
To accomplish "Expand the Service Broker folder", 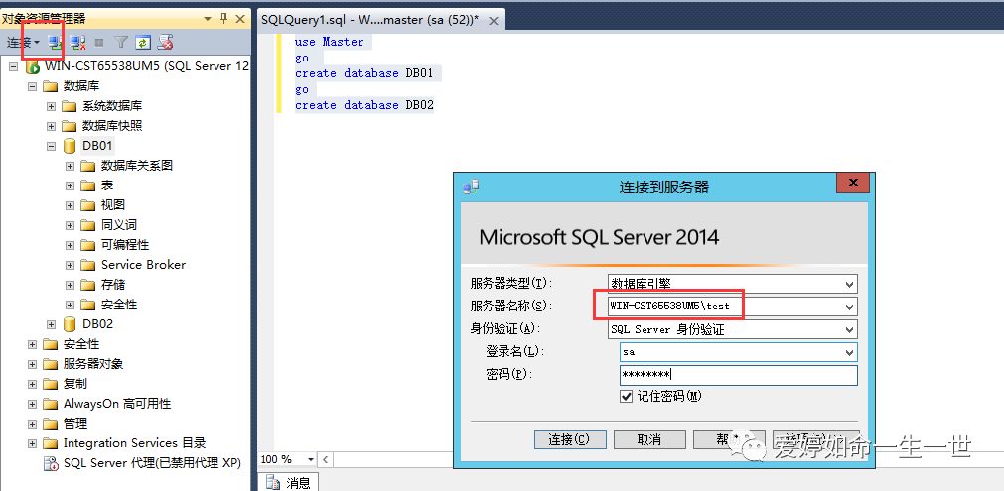I will coord(70,265).
